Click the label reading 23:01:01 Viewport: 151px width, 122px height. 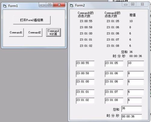(x=86, y=40)
